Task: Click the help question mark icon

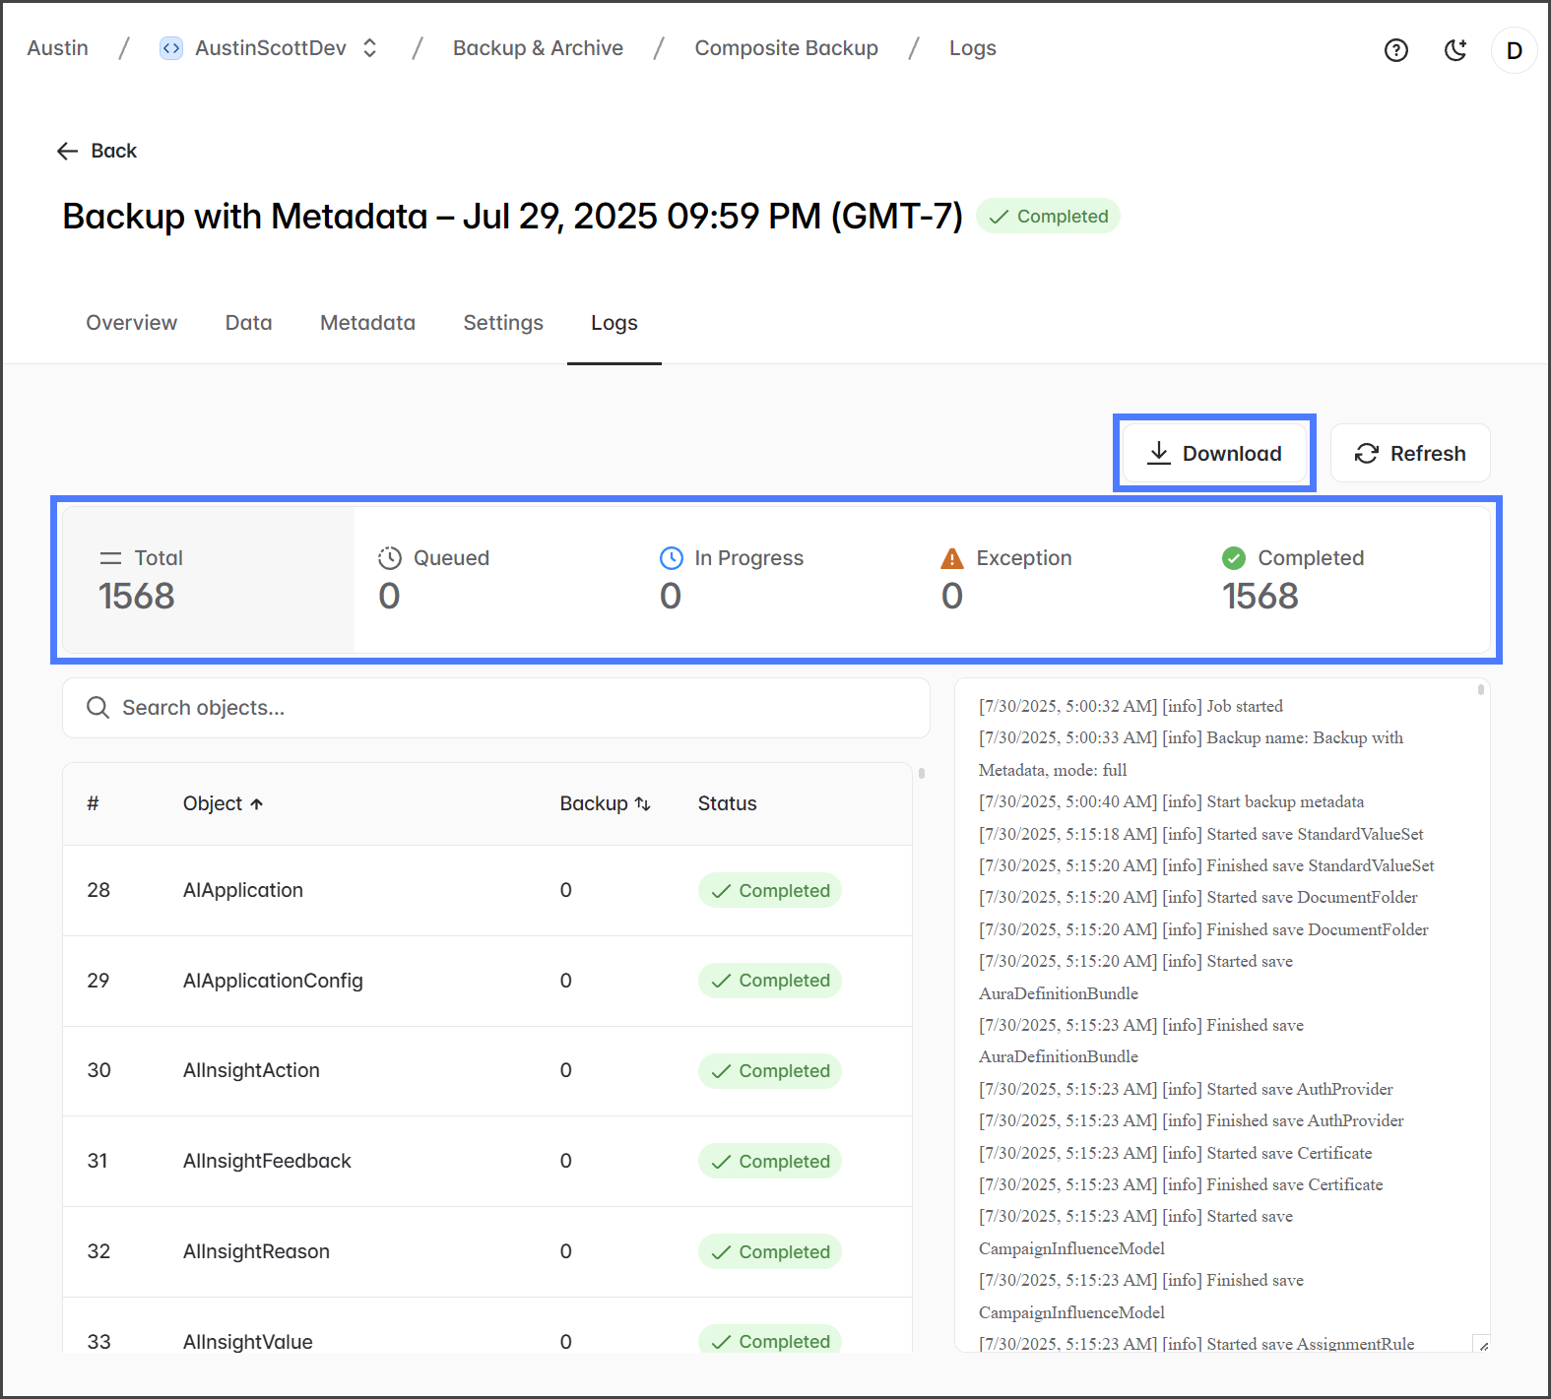Action: (x=1395, y=50)
